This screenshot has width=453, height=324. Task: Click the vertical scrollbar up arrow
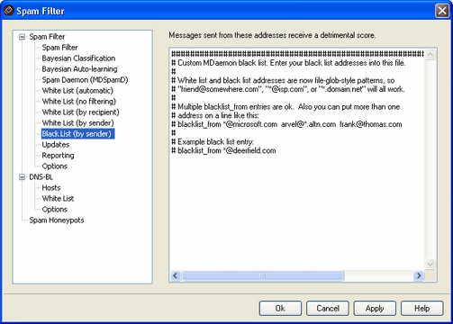pos(430,55)
